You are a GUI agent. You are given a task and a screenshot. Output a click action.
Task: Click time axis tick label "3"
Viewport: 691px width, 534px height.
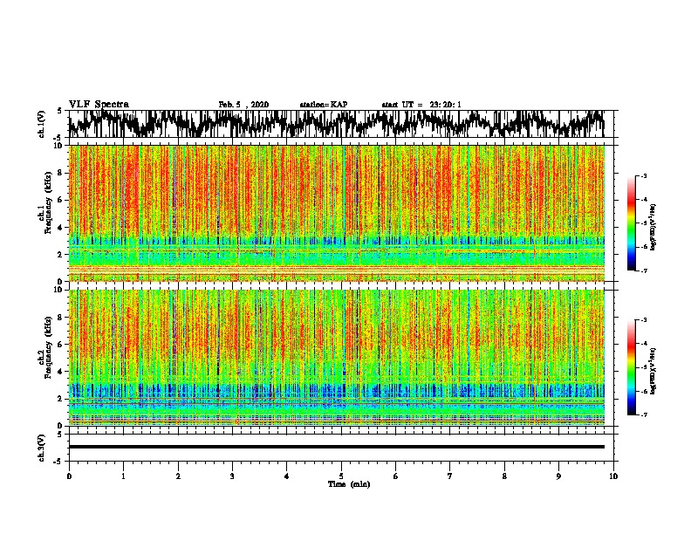(232, 476)
